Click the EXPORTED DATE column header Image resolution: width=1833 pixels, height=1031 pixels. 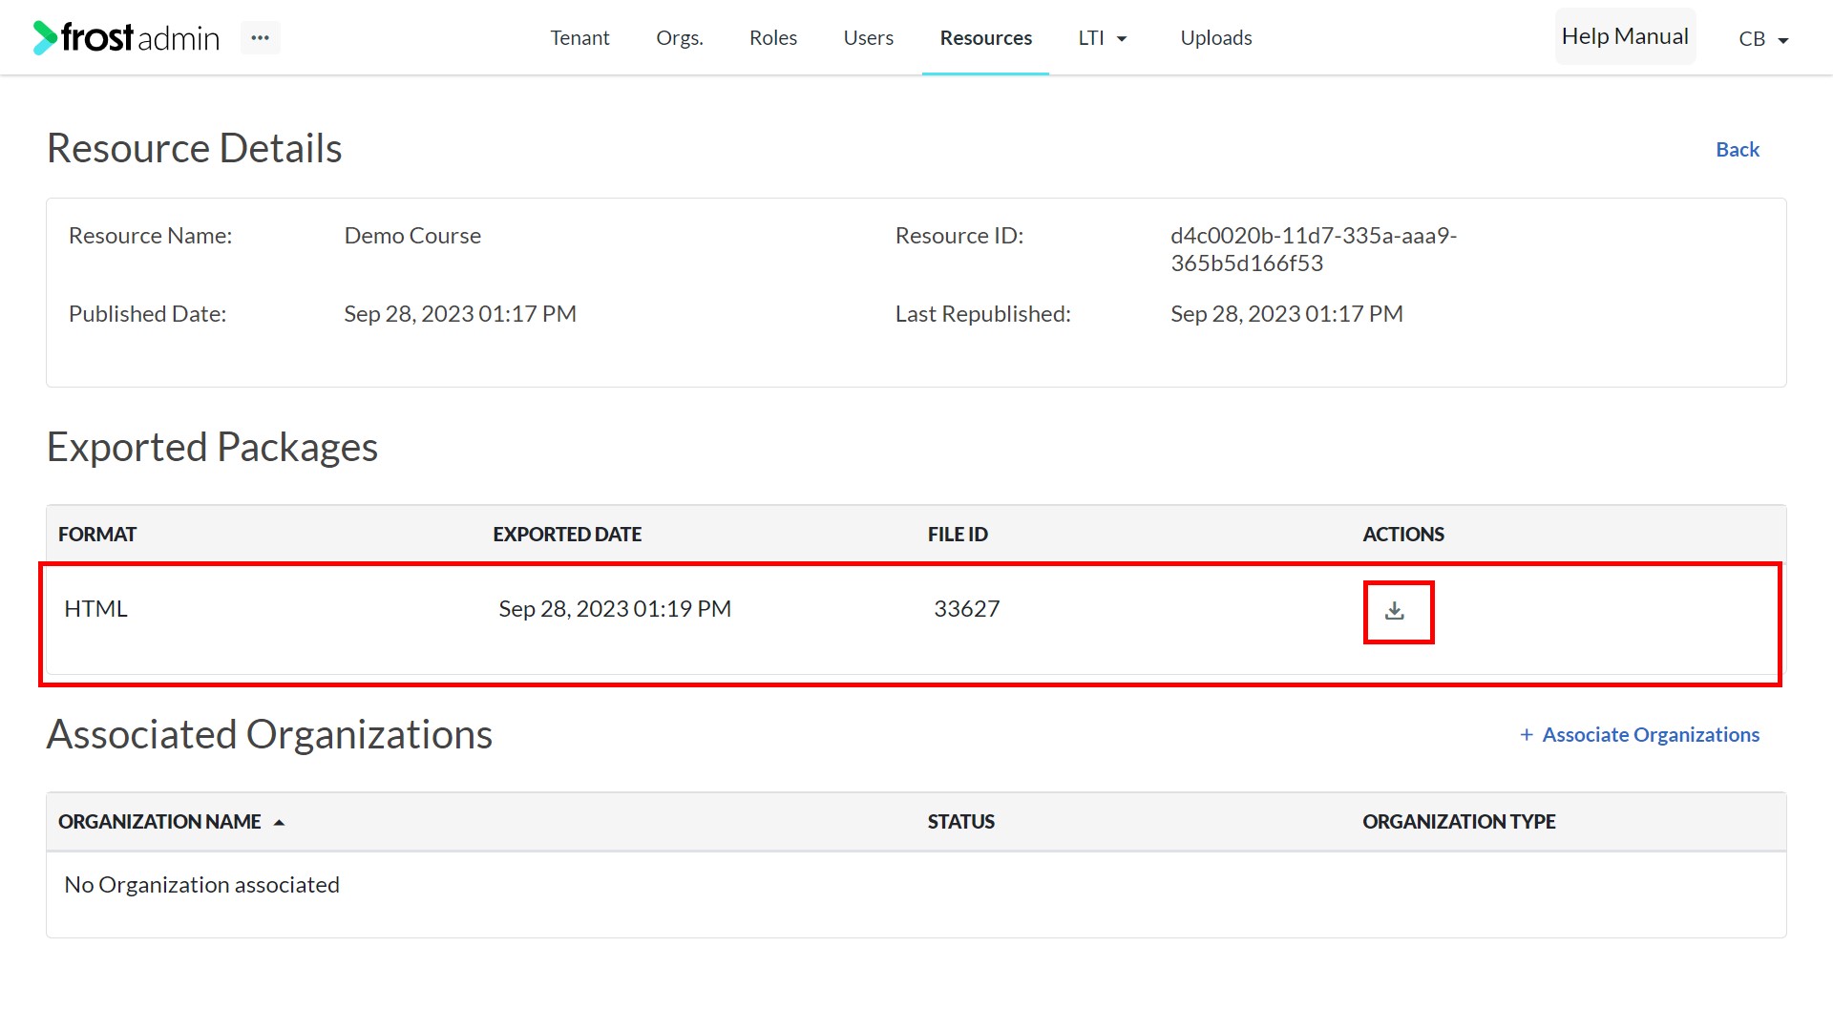567,535
